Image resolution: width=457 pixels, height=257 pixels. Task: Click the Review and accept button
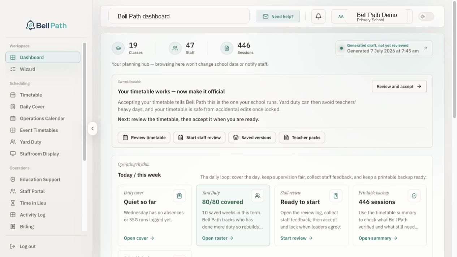(x=399, y=86)
